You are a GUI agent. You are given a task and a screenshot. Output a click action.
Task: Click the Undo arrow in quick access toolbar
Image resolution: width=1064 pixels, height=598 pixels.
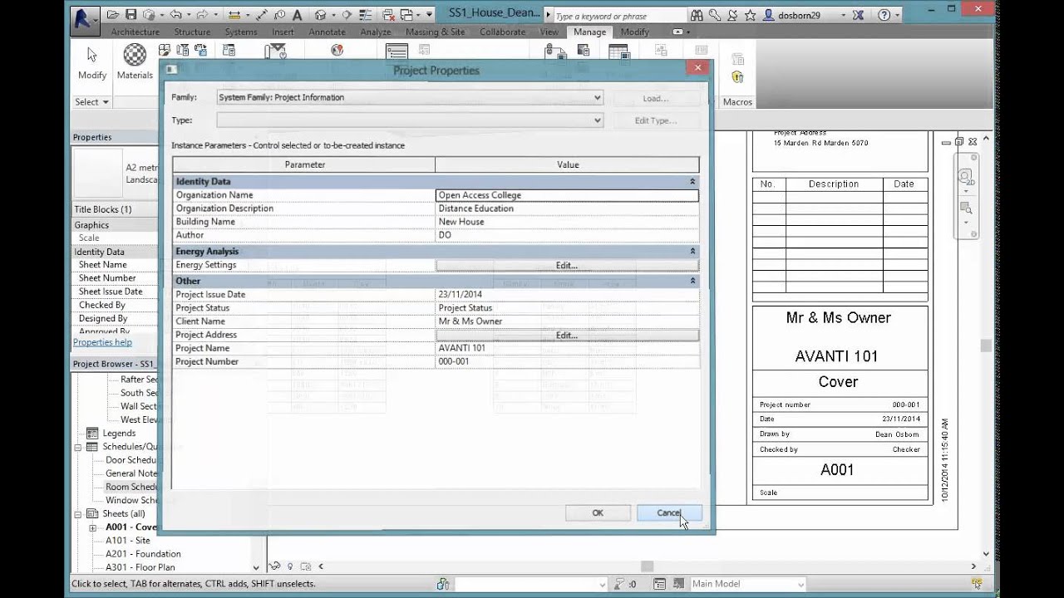[x=175, y=15]
